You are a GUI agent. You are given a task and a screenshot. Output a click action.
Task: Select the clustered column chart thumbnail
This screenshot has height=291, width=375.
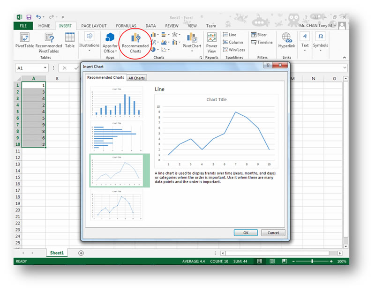[117, 102]
